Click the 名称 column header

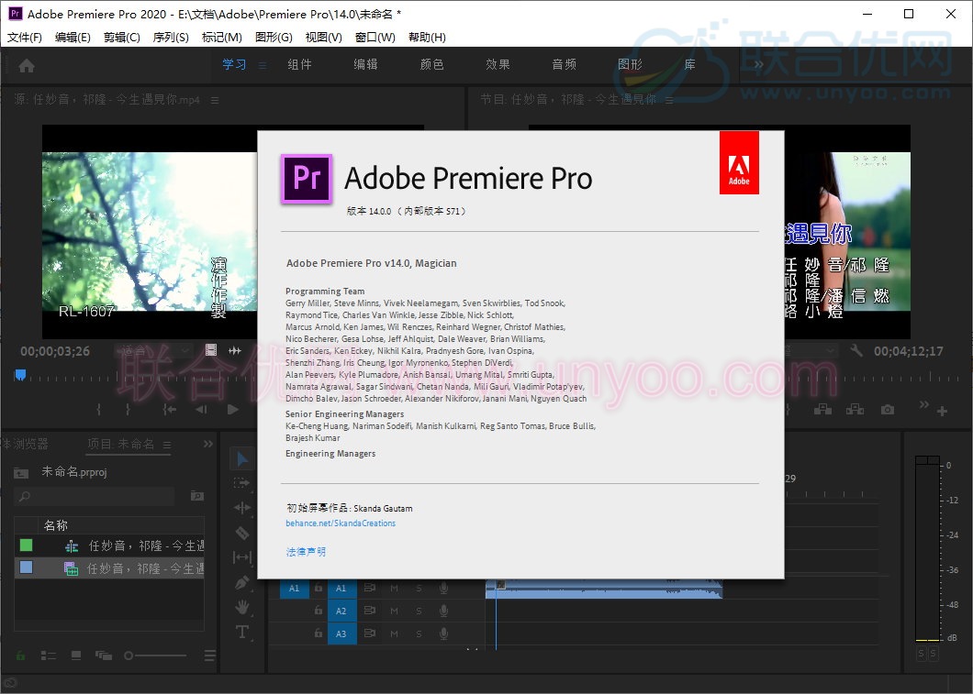coord(56,525)
